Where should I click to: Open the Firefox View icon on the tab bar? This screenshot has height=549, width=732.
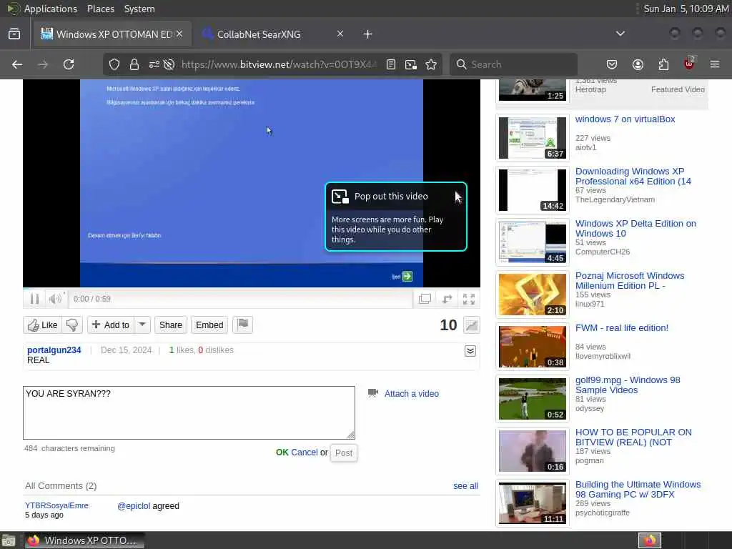pos(14,34)
